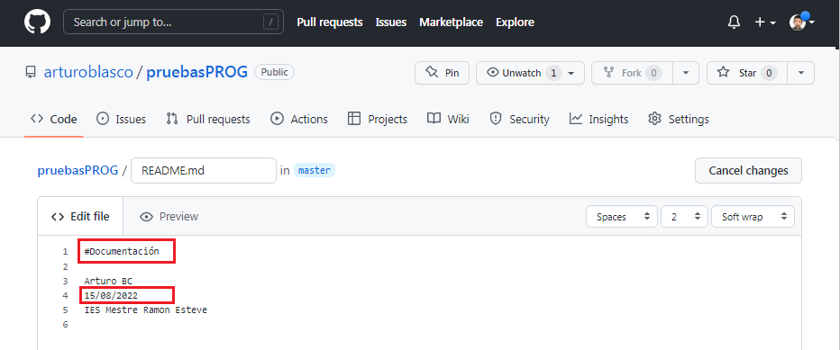This screenshot has height=350, width=840.
Task: Open the arturoblasco profile link
Action: [x=88, y=72]
